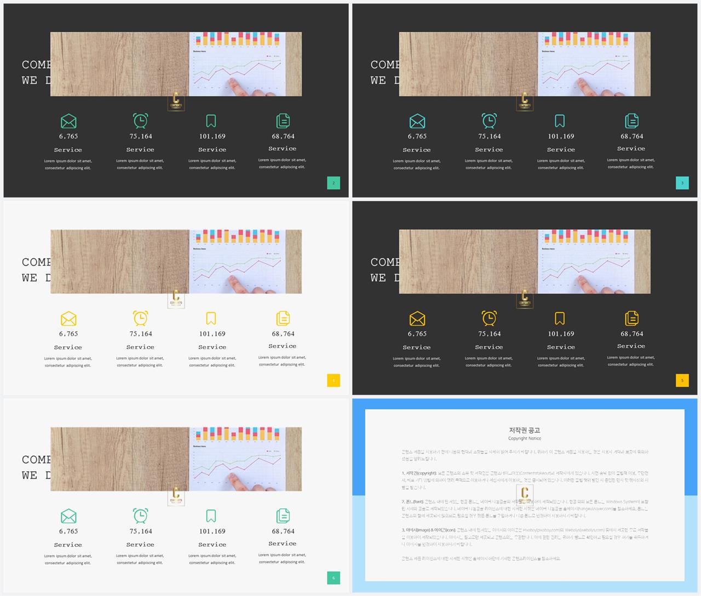Select the wood and chart photo on slide 6

[x=176, y=459]
